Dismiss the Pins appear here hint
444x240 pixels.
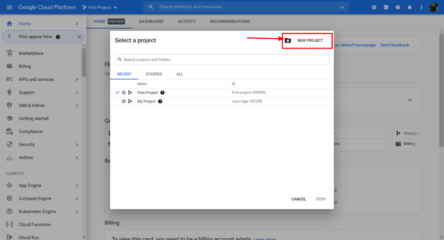(79, 37)
